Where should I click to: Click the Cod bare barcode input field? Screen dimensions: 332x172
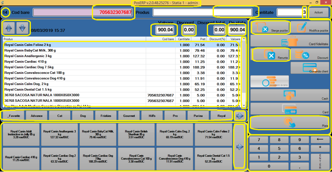83,12
